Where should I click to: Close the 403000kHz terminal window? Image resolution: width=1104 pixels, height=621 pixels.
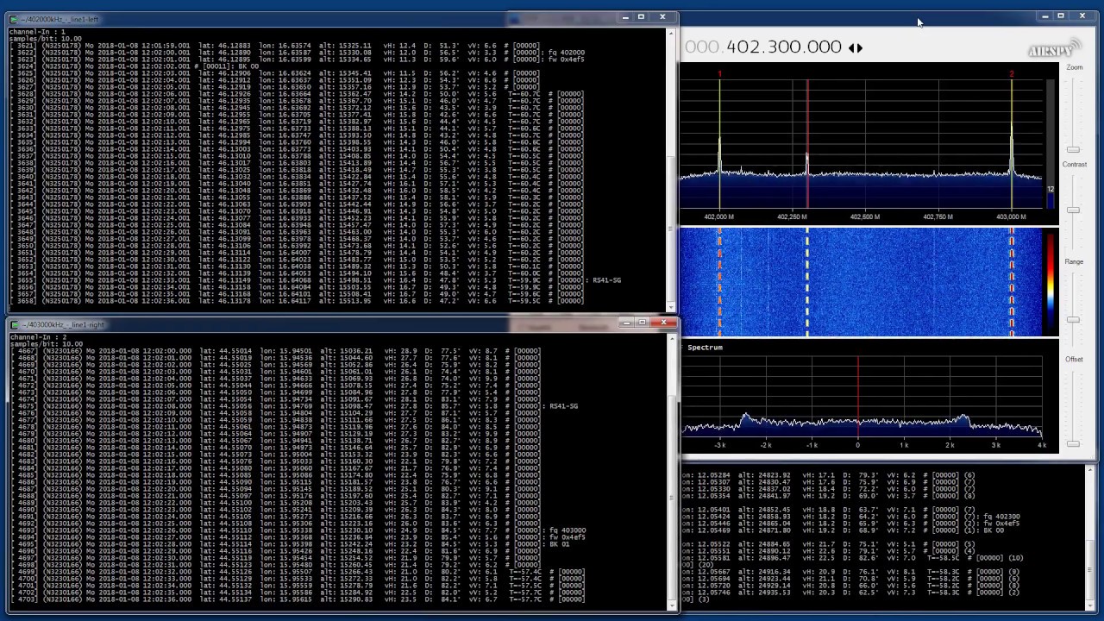(663, 323)
